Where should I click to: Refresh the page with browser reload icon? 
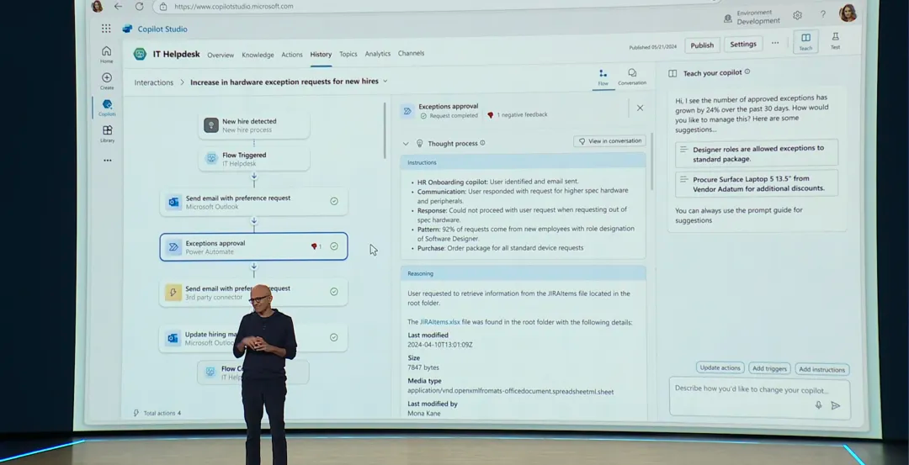(140, 6)
